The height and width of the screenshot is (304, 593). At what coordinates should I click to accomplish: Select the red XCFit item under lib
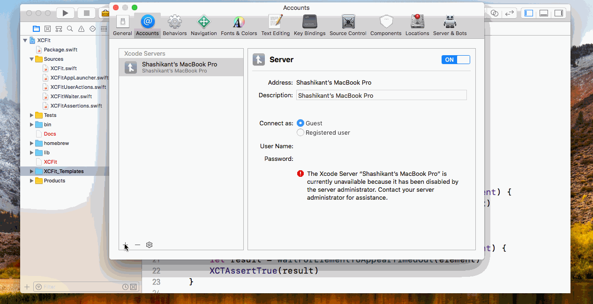click(50, 162)
